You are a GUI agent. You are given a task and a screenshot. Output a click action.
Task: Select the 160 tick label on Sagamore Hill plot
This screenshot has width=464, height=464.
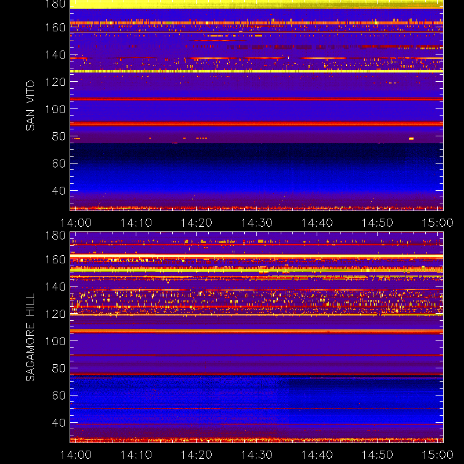[55, 259]
